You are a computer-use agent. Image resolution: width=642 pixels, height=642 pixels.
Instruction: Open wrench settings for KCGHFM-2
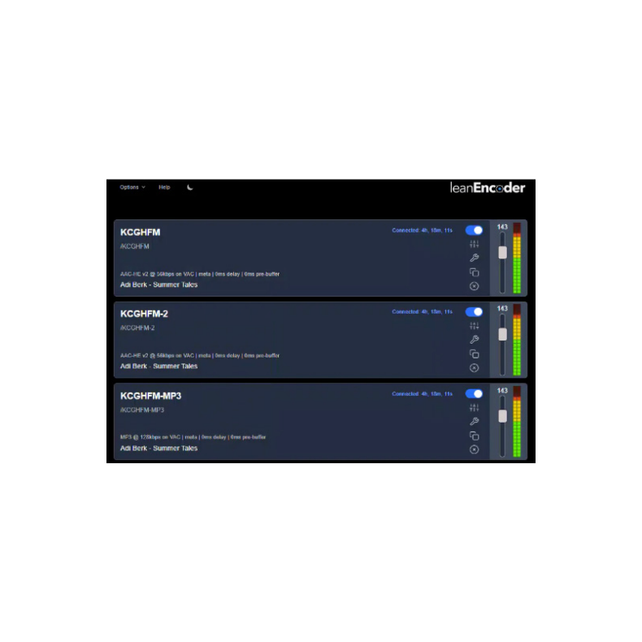pyautogui.click(x=474, y=340)
